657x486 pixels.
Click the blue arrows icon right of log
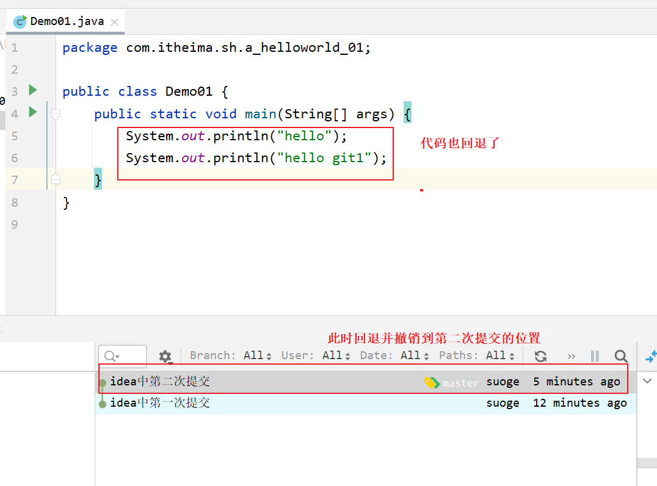point(650,356)
